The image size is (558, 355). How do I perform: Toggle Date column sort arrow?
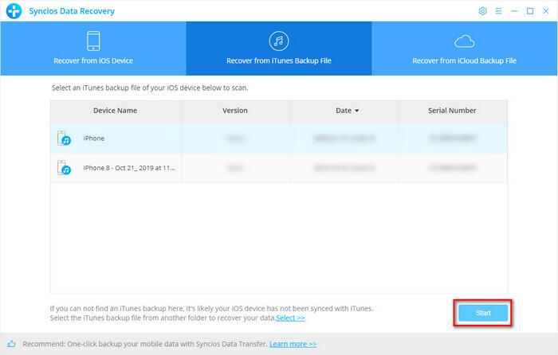tap(356, 111)
